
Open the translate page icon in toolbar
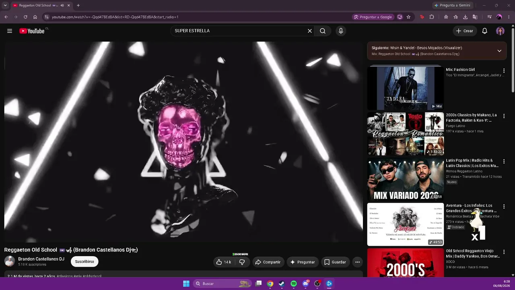coord(475,17)
